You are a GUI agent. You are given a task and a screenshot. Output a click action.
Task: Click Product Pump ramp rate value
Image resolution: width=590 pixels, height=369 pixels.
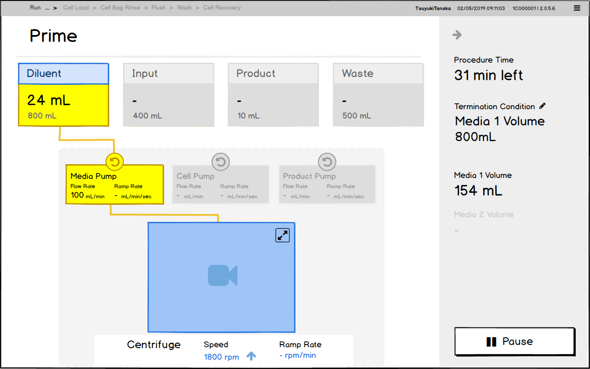[x=345, y=196]
